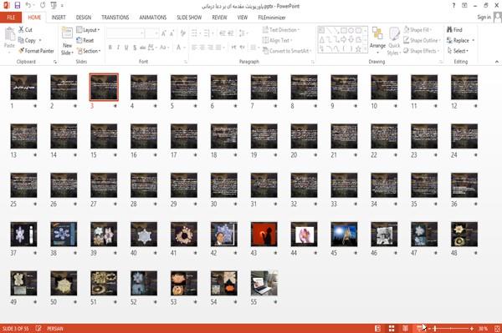
Task: Toggle Strikethrough formatting
Action: tap(143, 48)
